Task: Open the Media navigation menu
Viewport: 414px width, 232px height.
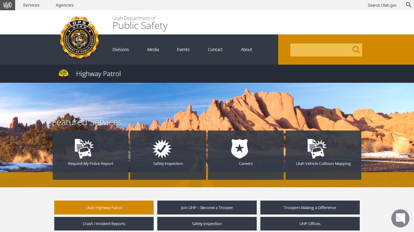Action: tap(153, 50)
